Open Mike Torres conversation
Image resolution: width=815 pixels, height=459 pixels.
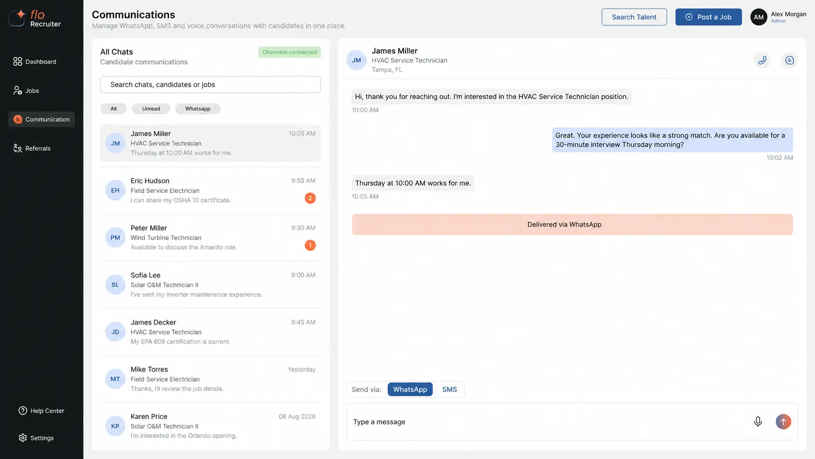[x=211, y=379]
